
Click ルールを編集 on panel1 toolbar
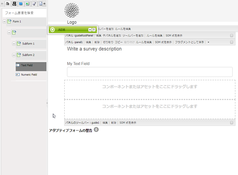click(x=144, y=42)
